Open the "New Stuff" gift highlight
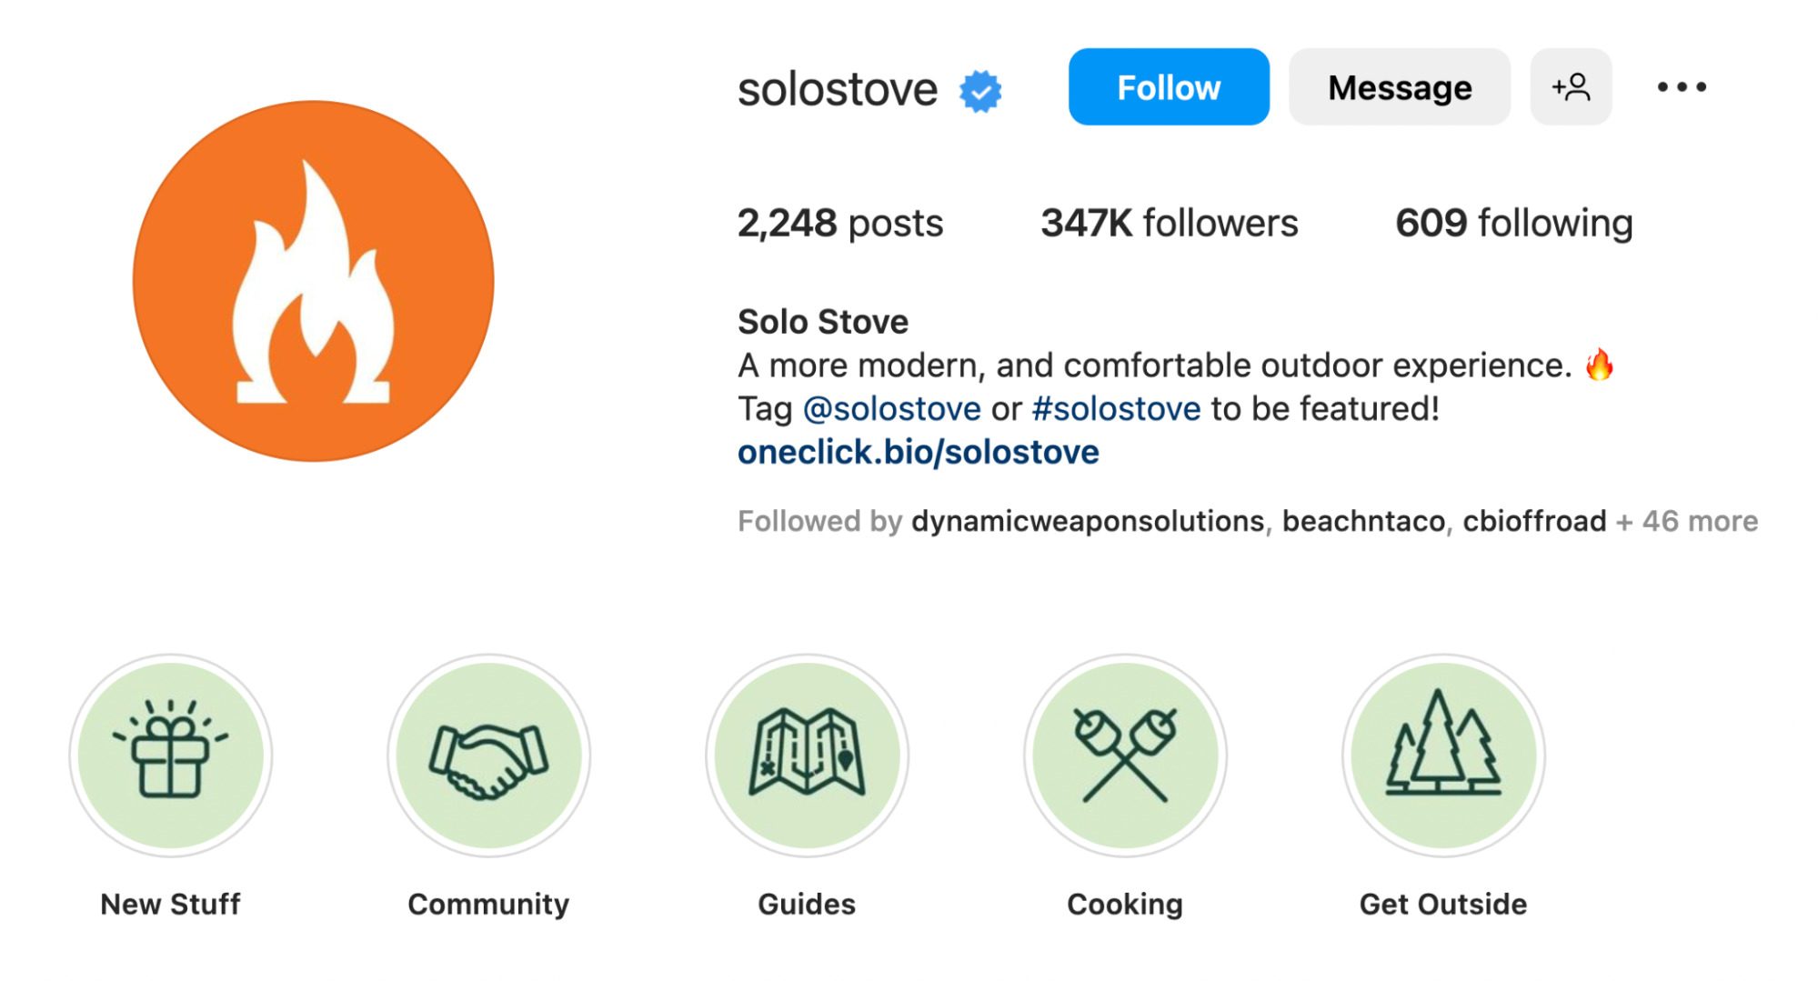Screen dimensions: 1818x981 tap(173, 760)
